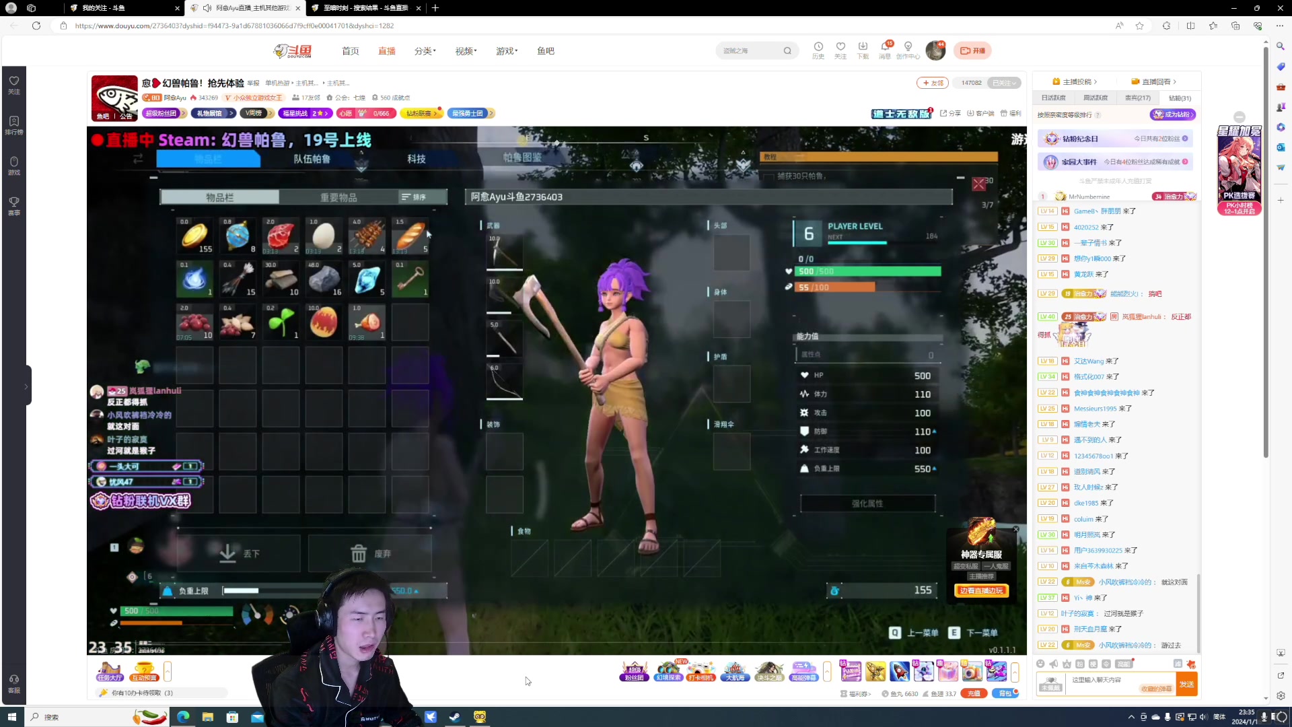Open the 关注 star icon in left sidebar
Screen dimensions: 1292x727
pos(14,84)
